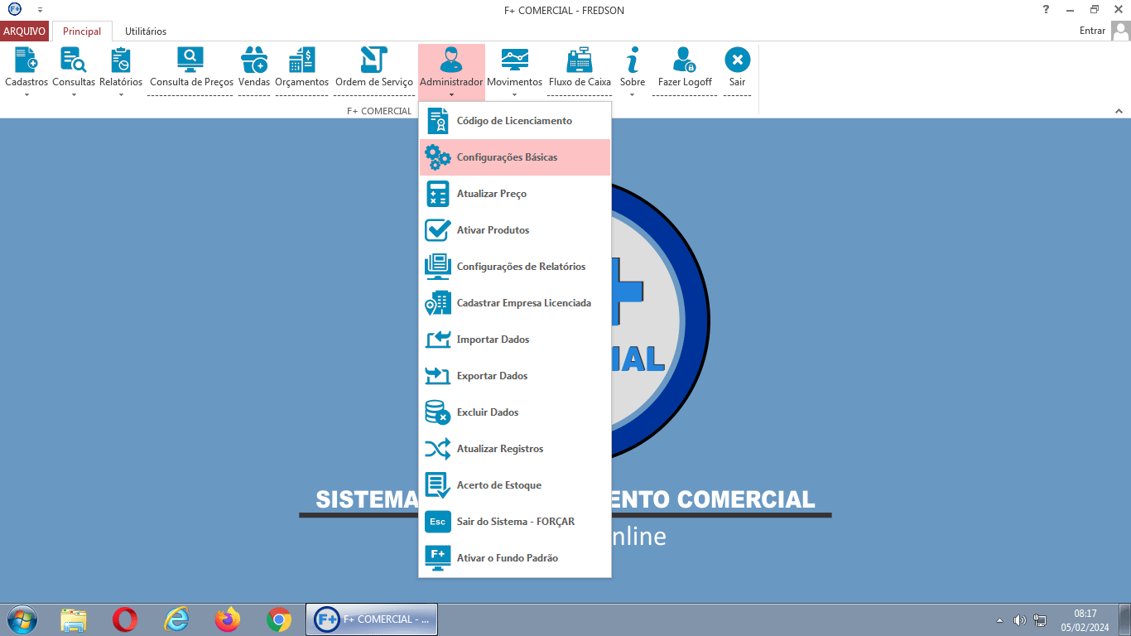This screenshot has height=636, width=1131.
Task: Click the Código de Licenciamento certificate icon
Action: point(438,121)
